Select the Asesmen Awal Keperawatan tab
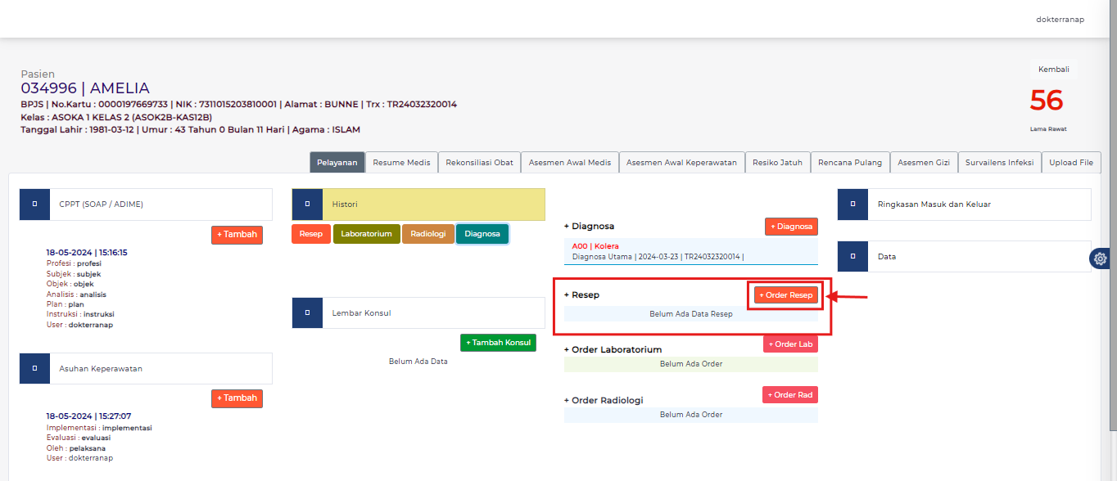 (681, 162)
